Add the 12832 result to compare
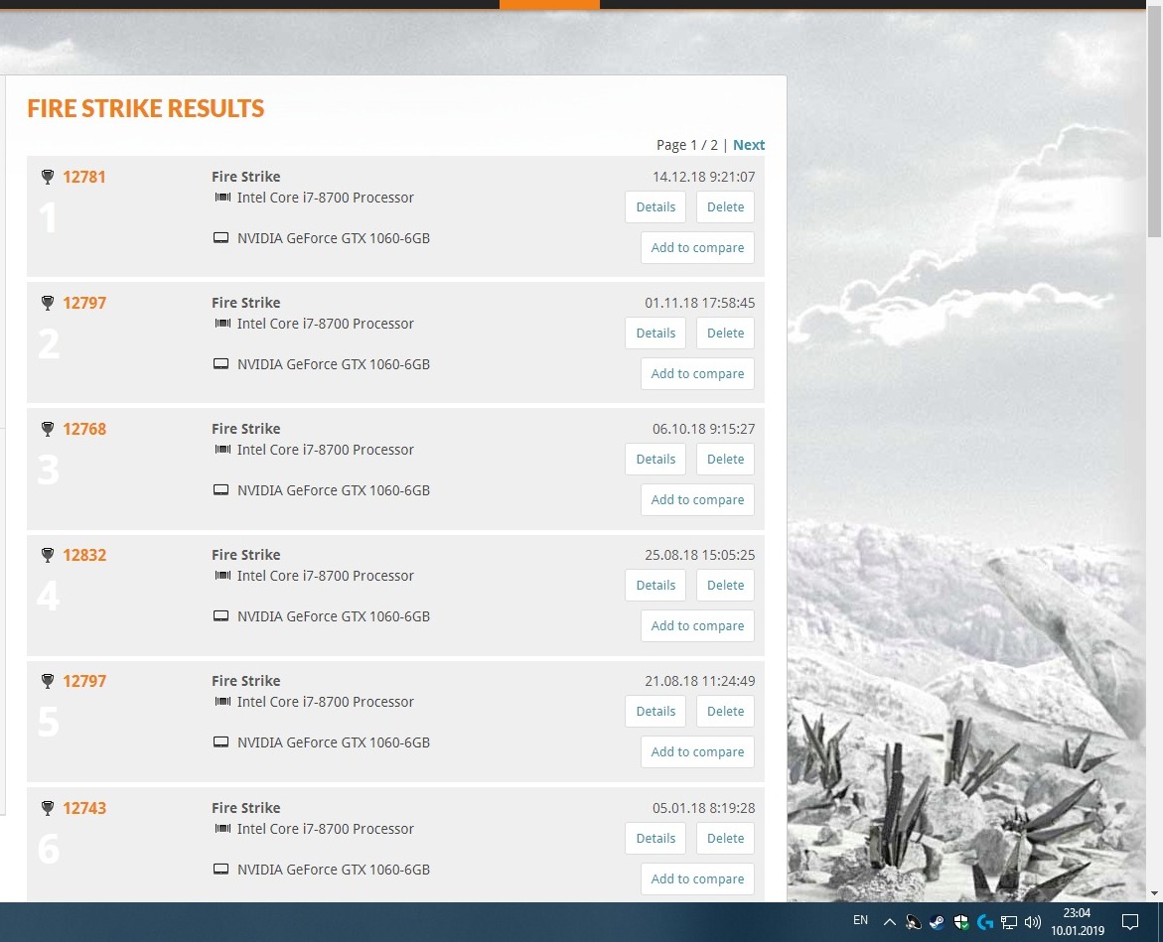 point(697,625)
